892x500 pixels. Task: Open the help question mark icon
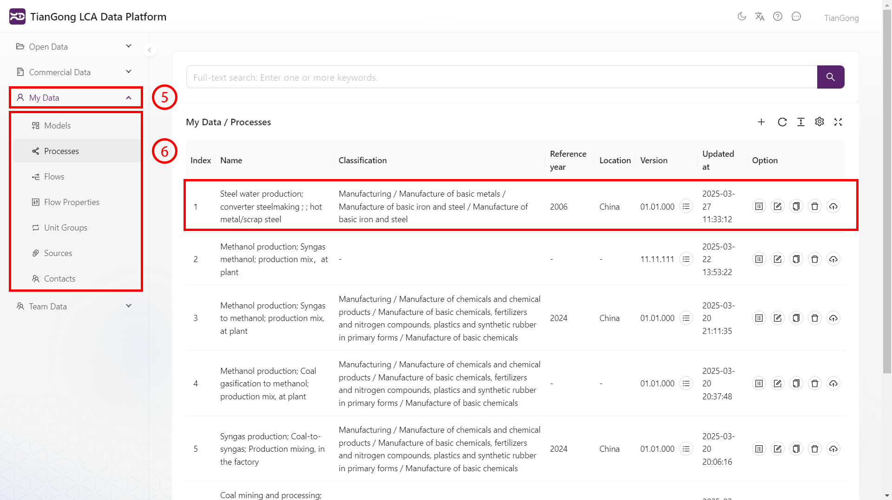pyautogui.click(x=778, y=17)
